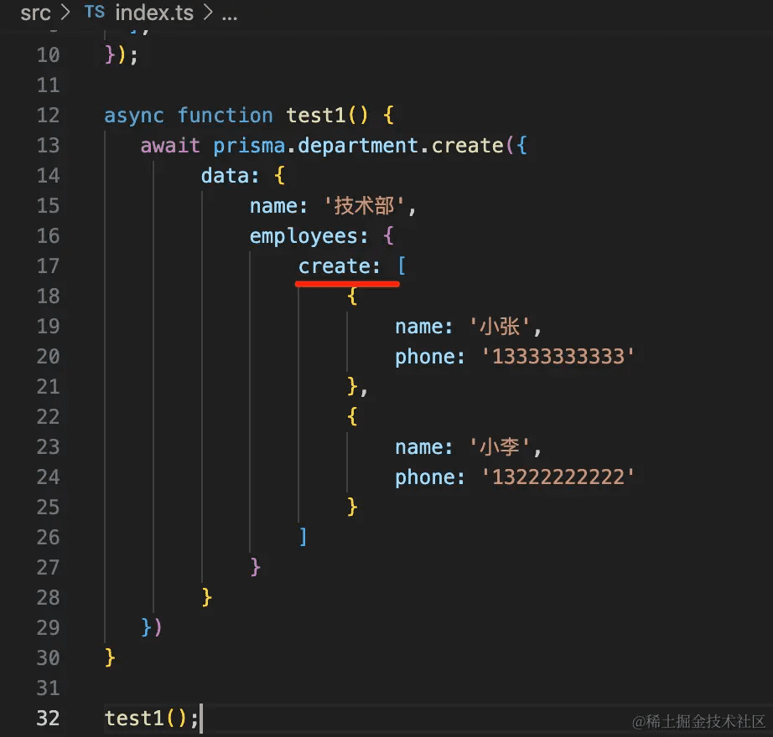Select line number 32 in the gutter
This screenshot has height=737, width=773.
(x=49, y=718)
